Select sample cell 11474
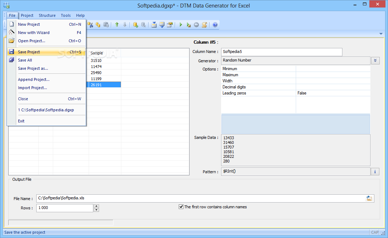Image resolution: width=388 pixels, height=238 pixels. click(x=105, y=67)
